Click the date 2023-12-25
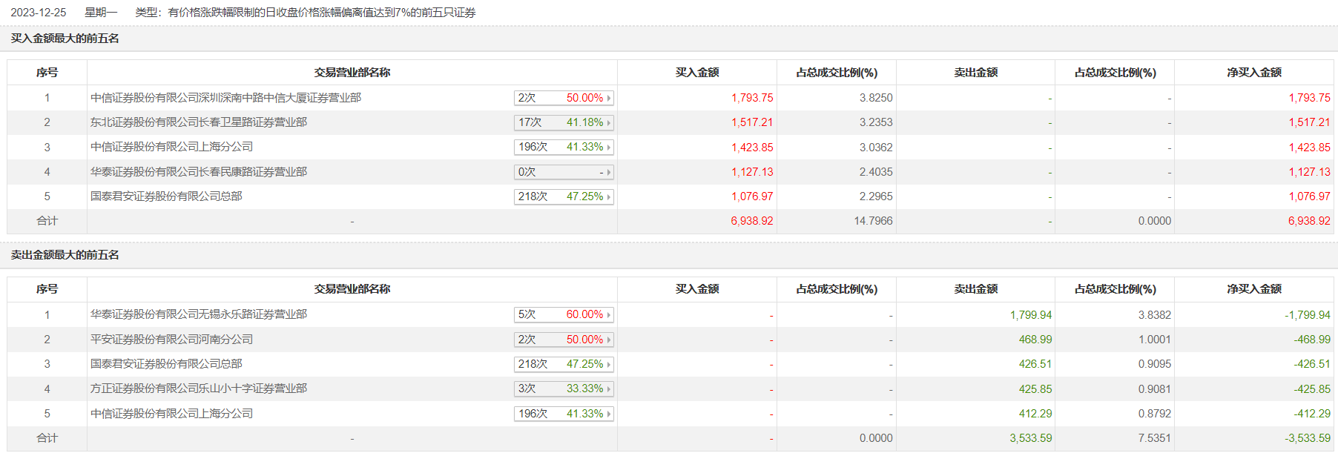This screenshot has width=1338, height=453. pos(39,13)
